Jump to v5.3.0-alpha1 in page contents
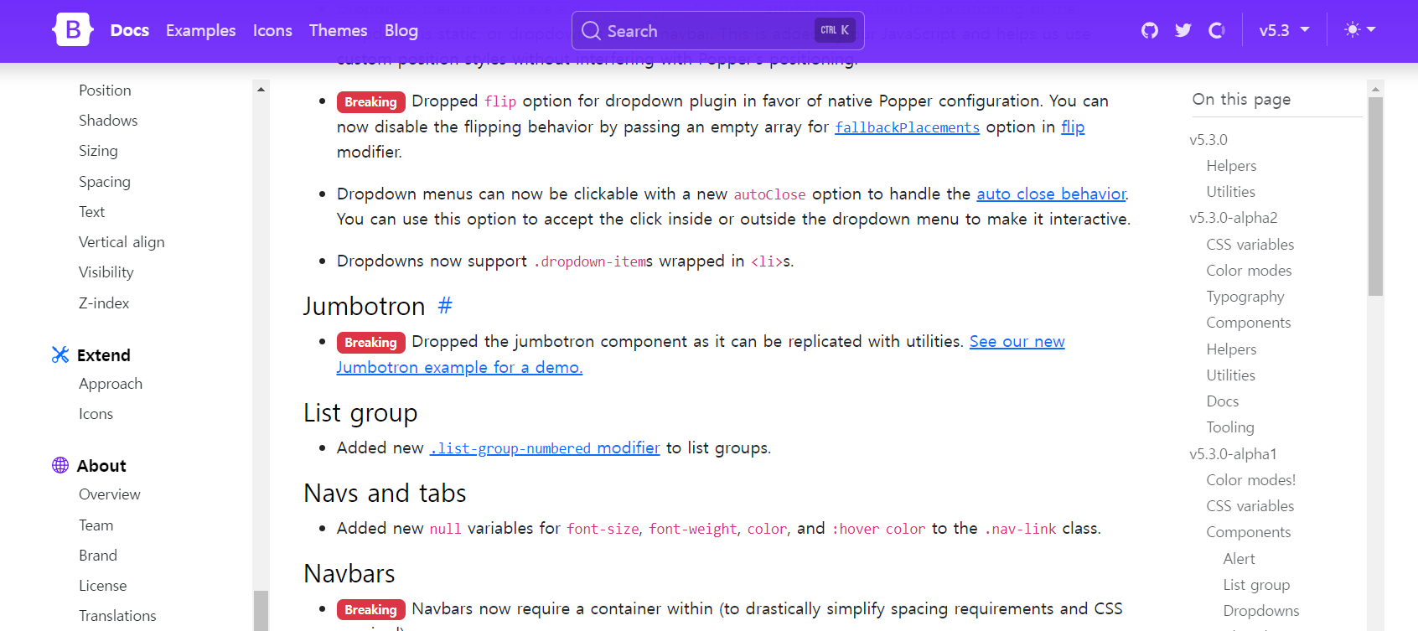Image resolution: width=1418 pixels, height=631 pixels. click(x=1233, y=453)
